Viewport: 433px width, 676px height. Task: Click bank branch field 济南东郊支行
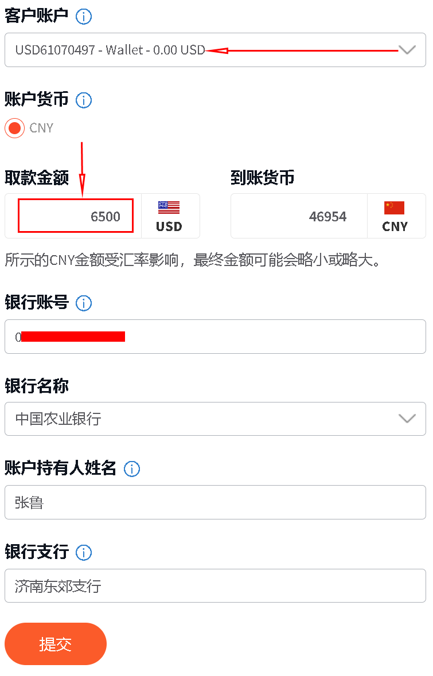point(215,585)
